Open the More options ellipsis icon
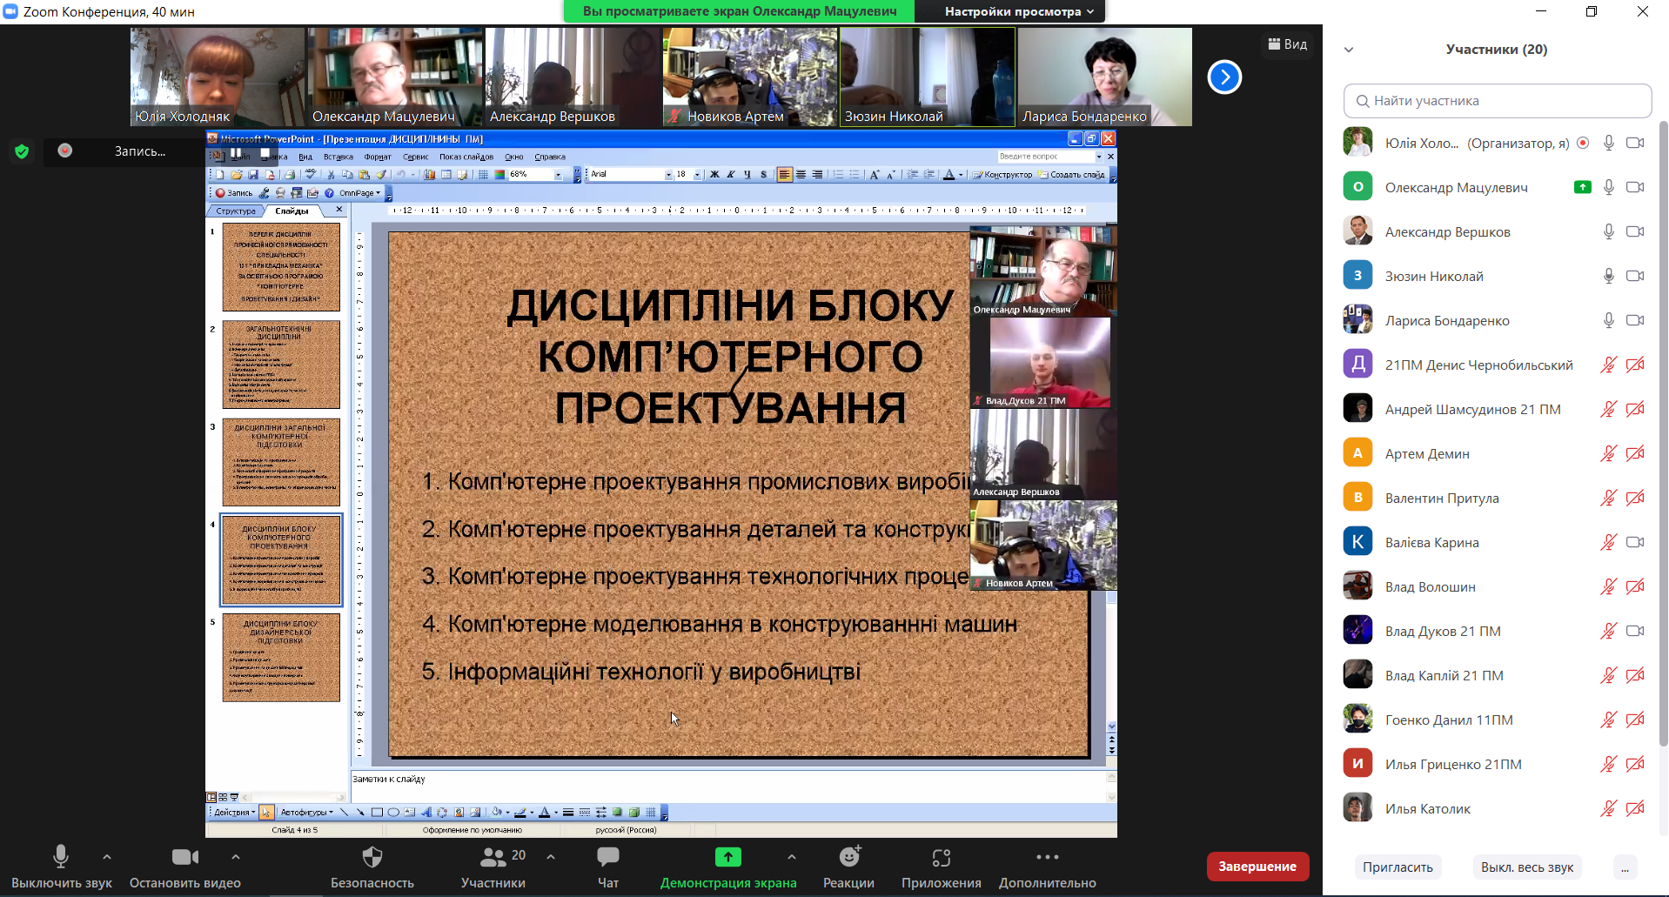This screenshot has width=1669, height=897. pyautogui.click(x=1047, y=858)
